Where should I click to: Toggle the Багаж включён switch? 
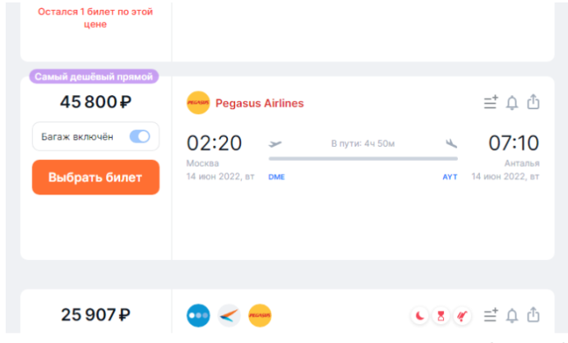pyautogui.click(x=140, y=136)
